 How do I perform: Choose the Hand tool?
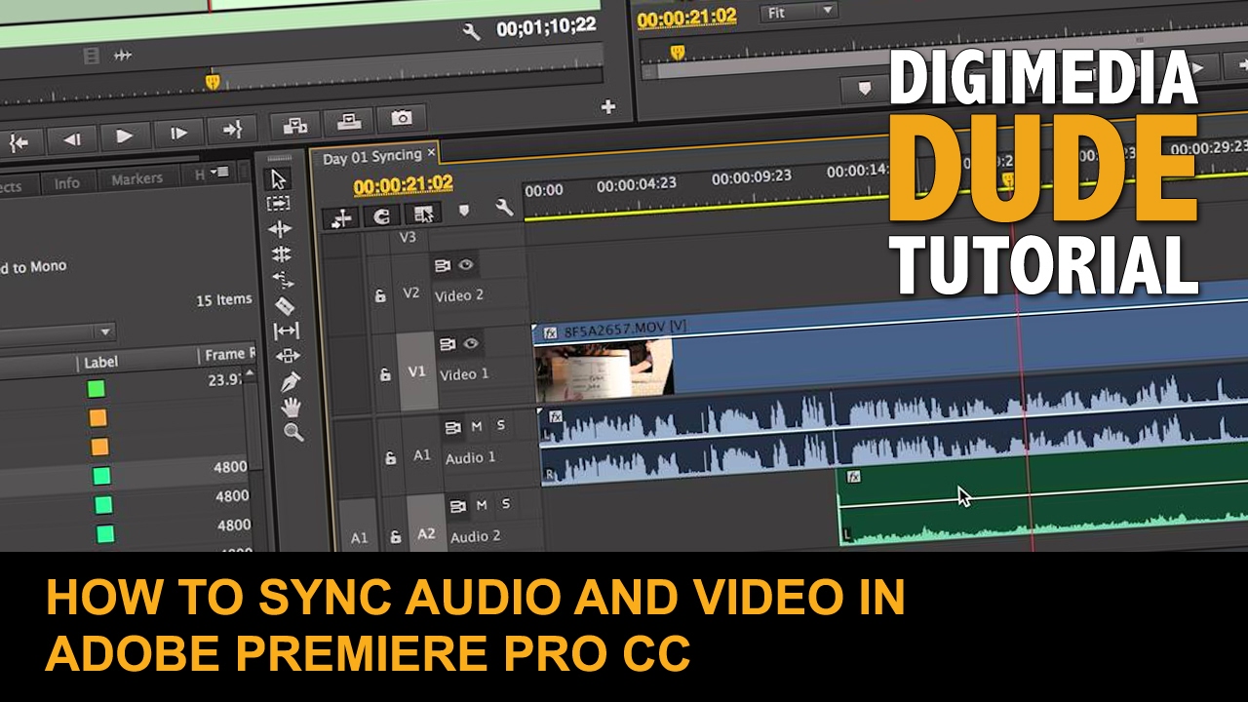pyautogui.click(x=292, y=408)
